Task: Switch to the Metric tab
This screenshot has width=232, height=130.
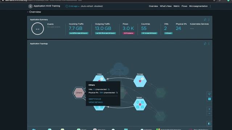Action: 177,6
